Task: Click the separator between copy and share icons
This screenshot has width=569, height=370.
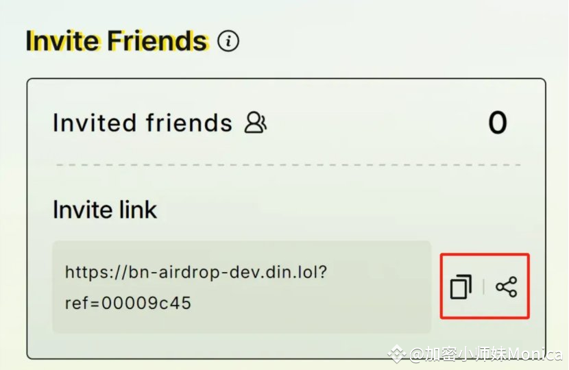Action: (484, 287)
